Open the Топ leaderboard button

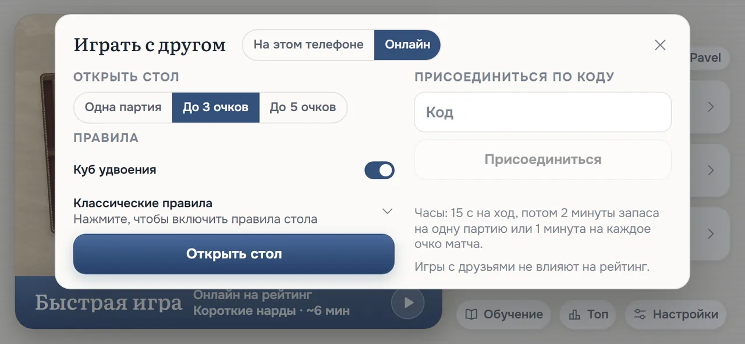[x=588, y=315]
